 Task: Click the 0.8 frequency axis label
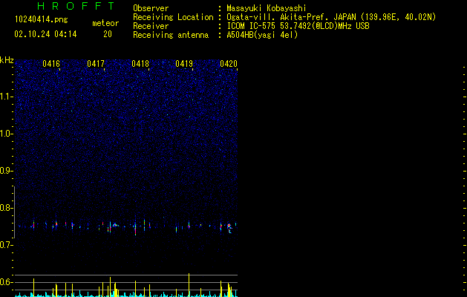click(x=6, y=208)
